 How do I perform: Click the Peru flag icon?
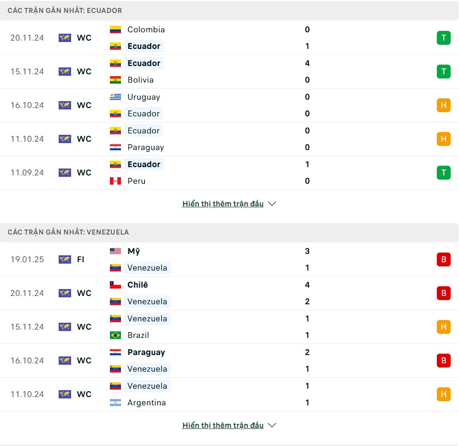click(115, 181)
